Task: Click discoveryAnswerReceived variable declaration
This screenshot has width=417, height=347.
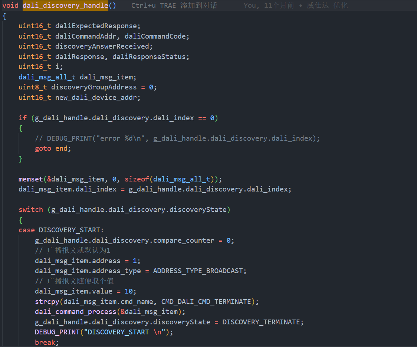Action: tap(102, 46)
